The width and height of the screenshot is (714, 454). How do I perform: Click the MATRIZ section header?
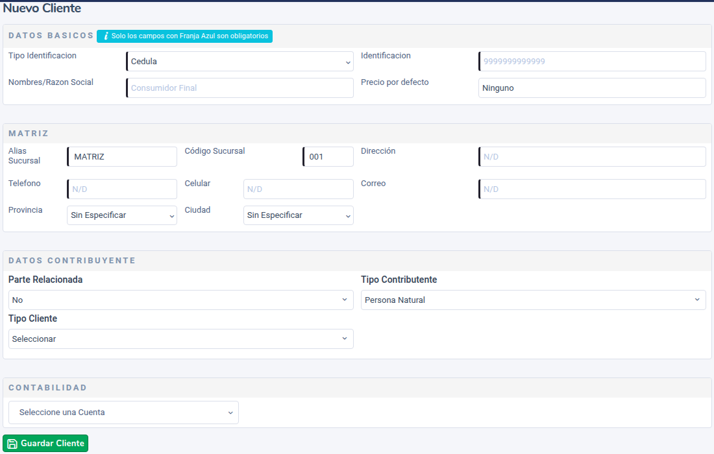pos(28,134)
